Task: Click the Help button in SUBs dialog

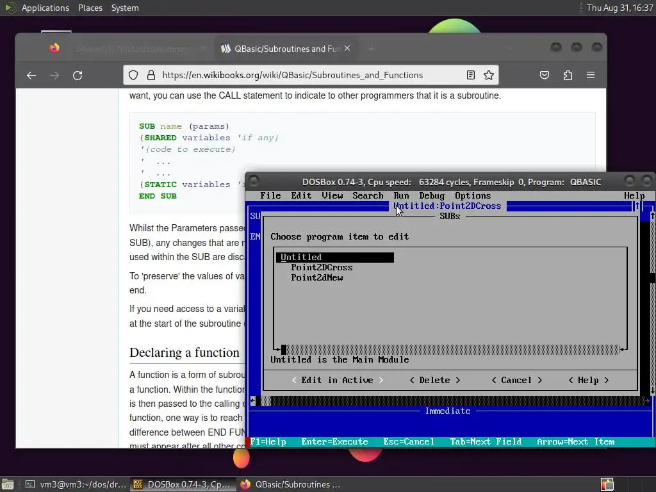Action: click(588, 380)
